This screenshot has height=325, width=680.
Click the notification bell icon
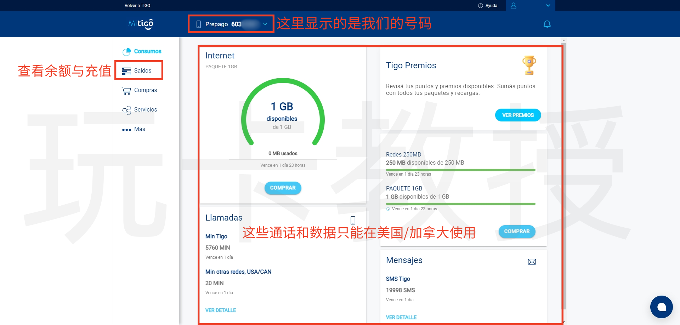547,24
